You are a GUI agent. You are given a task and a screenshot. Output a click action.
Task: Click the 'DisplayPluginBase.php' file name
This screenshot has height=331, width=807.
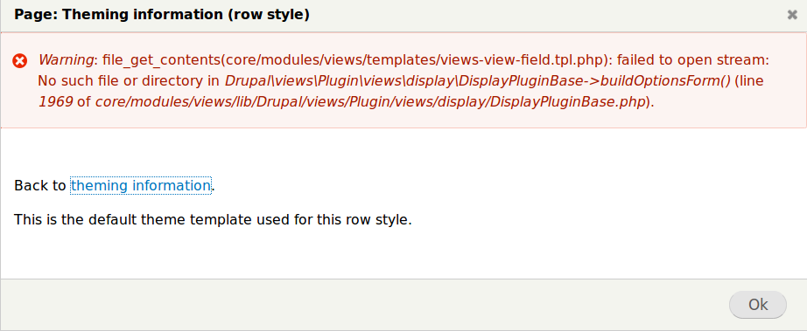[x=568, y=102]
